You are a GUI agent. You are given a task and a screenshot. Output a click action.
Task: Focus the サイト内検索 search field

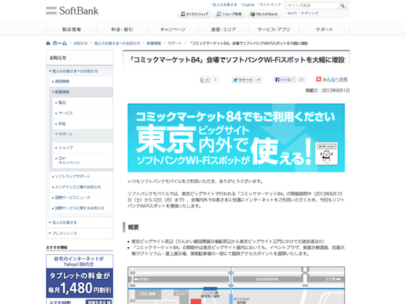(313, 6)
